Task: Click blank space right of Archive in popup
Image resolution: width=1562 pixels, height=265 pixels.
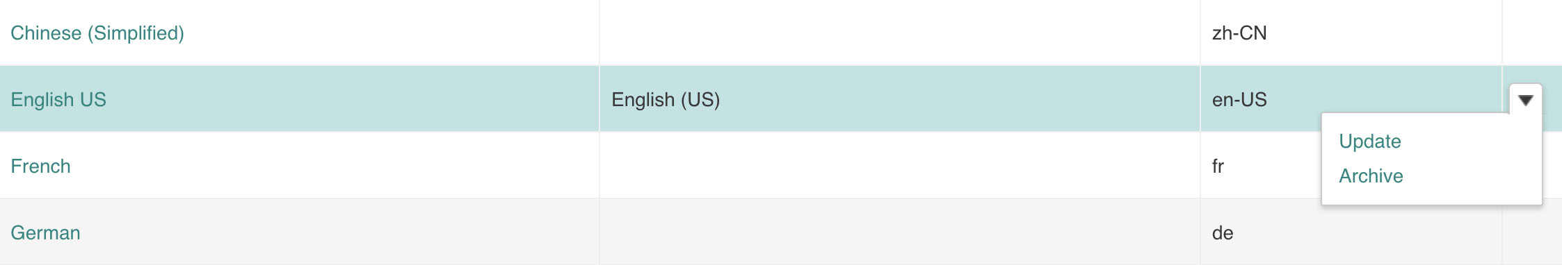Action: (x=1471, y=176)
